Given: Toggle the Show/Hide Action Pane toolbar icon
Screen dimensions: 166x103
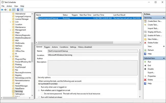Looking at the screenshot, I should [x=22, y=10].
